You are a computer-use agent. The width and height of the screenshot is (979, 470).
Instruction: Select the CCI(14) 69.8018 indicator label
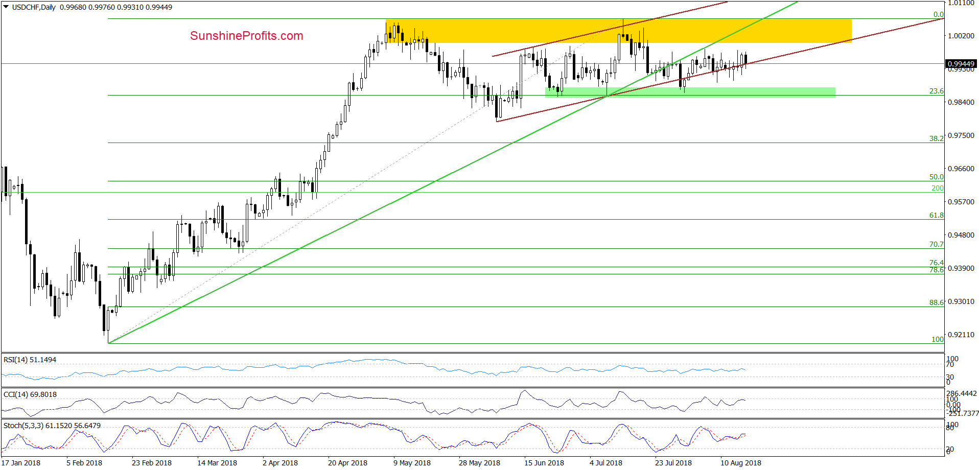(x=30, y=394)
